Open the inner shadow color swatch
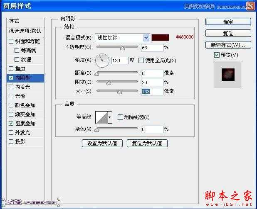The width and height of the screenshot is (257, 209). [x=160, y=37]
